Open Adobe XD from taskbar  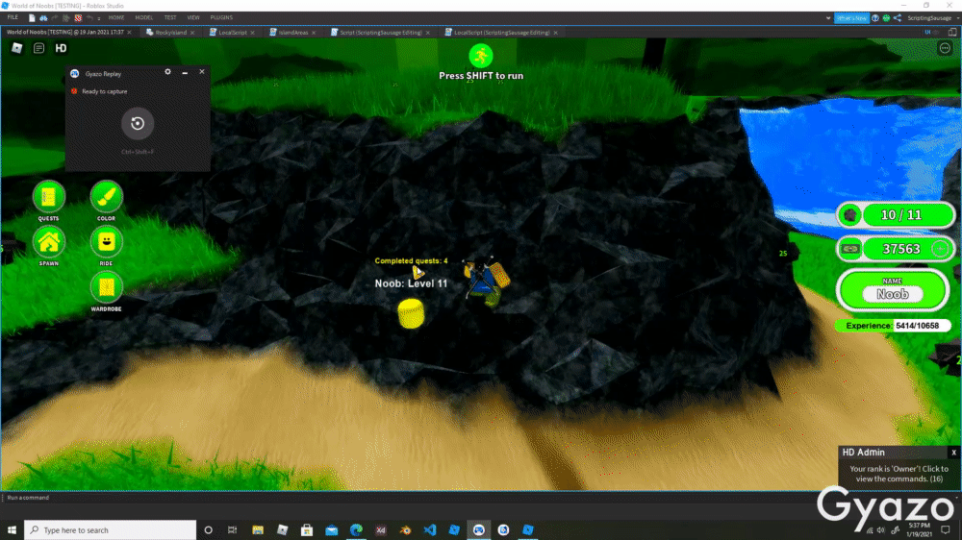(x=380, y=530)
